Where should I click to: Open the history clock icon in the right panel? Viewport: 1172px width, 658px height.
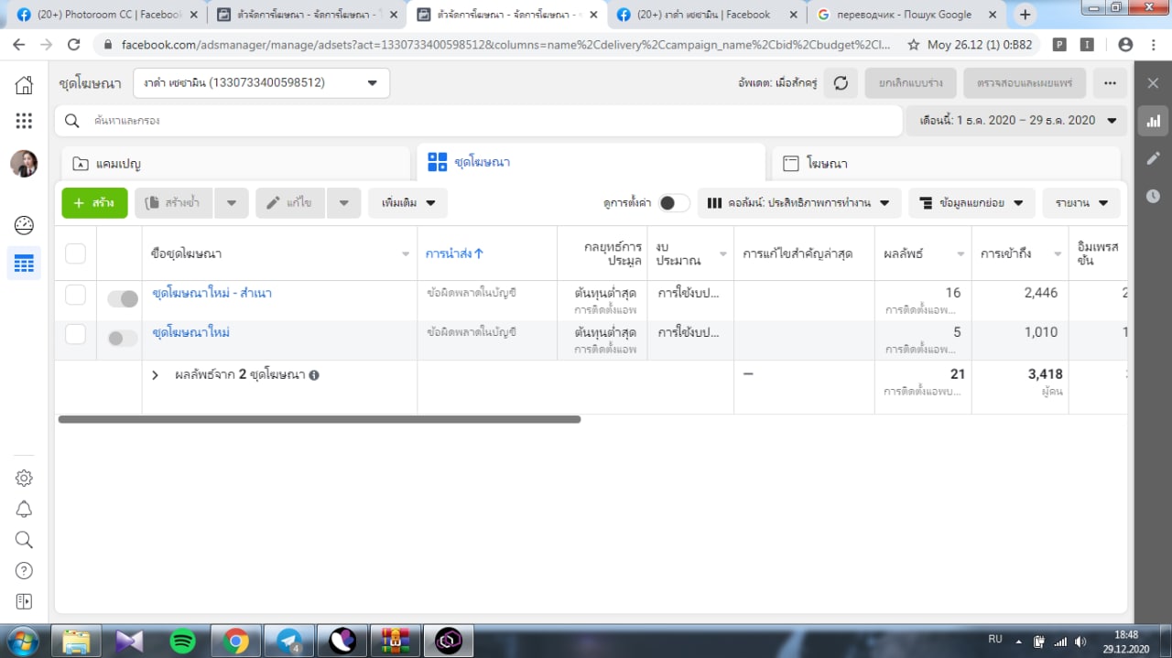click(1153, 196)
